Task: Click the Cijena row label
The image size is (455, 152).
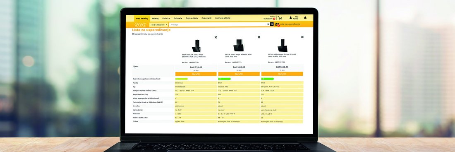Action: click(136, 66)
